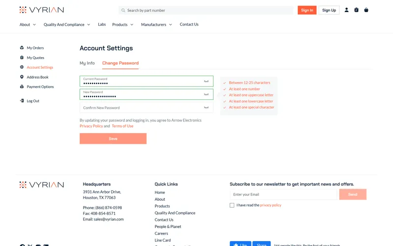Show the New Password characters
This screenshot has height=246, width=393.
pyautogui.click(x=206, y=94)
